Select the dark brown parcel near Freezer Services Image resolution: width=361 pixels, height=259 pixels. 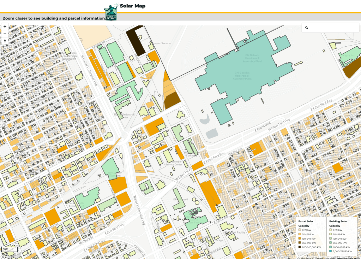pyautogui.click(x=136, y=42)
